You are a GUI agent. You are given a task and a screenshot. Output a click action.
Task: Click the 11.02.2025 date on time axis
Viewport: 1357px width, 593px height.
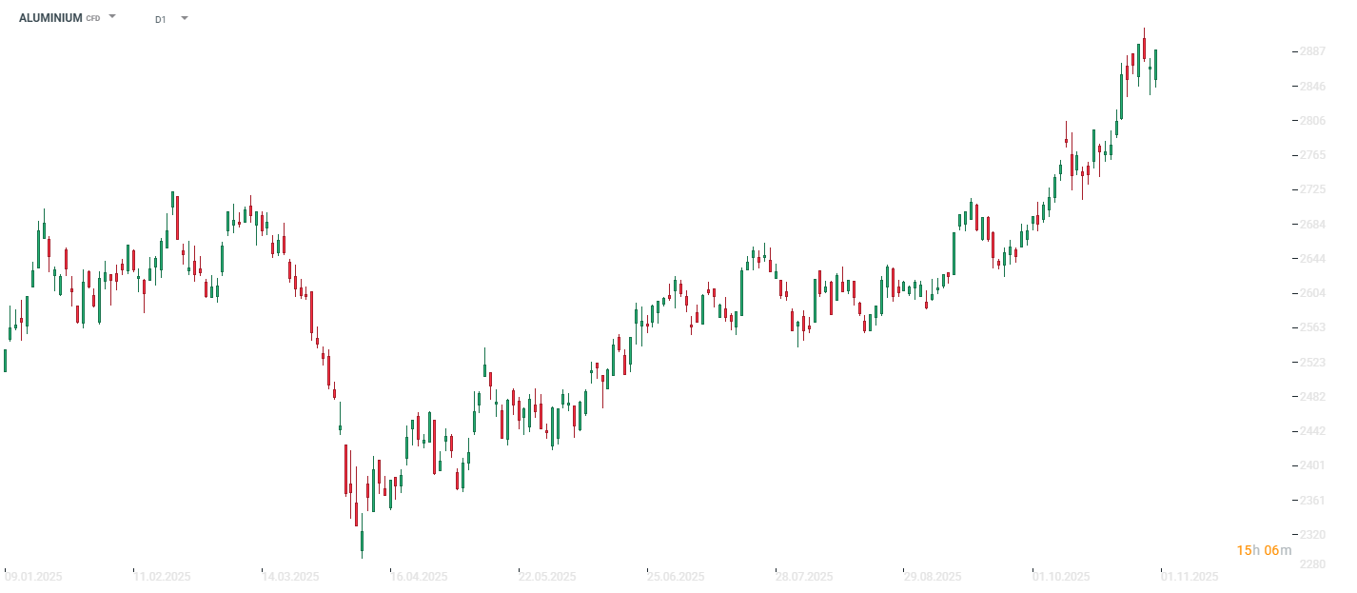coord(162,577)
